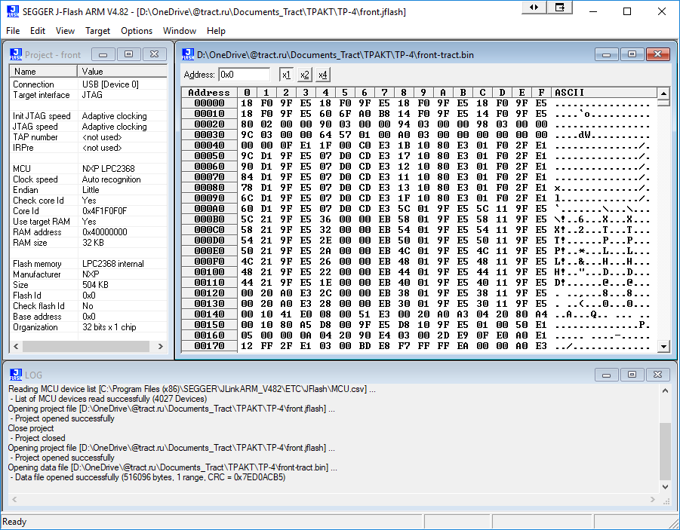Click the Address input field
Screen dimensions: 680x530
pos(245,75)
